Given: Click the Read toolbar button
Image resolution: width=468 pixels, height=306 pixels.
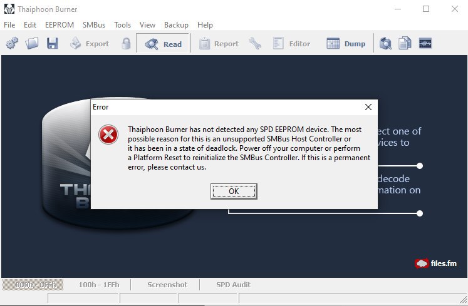Looking at the screenshot, I should point(164,44).
